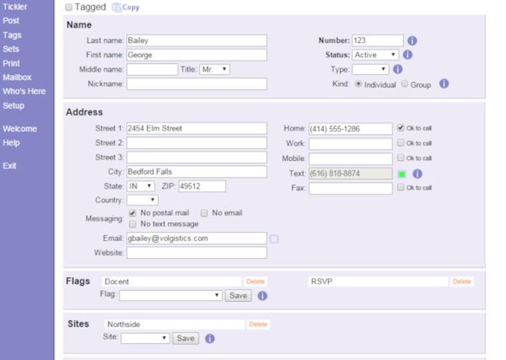506x360 pixels.
Task: Open the Site selection dropdown
Action: tap(145, 338)
